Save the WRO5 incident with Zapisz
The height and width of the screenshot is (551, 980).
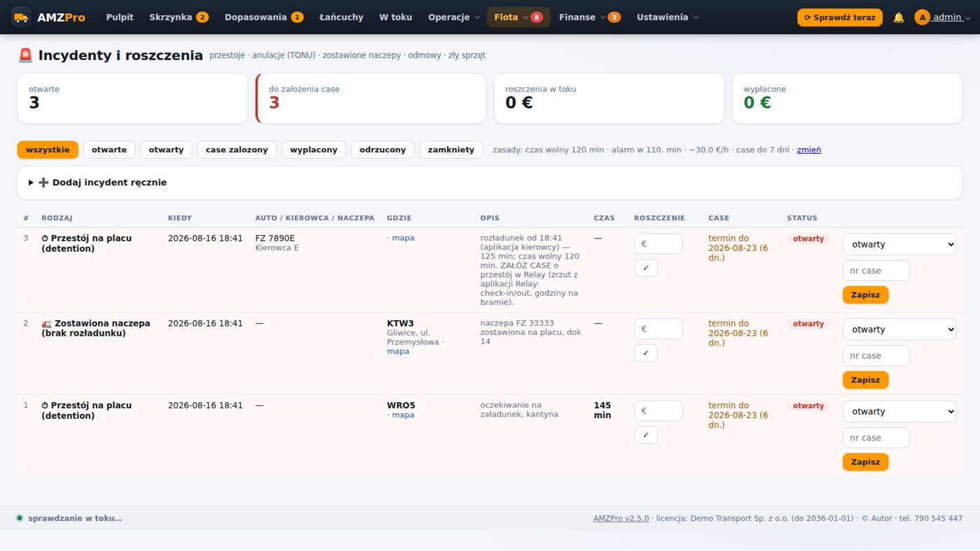click(865, 461)
